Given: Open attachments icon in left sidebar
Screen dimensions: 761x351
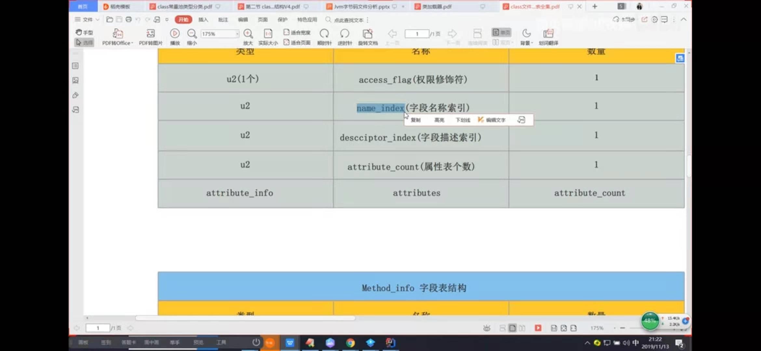Looking at the screenshot, I should point(75,95).
